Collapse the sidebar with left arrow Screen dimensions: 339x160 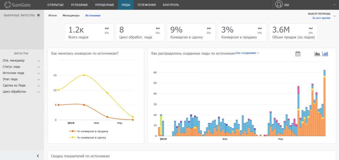pos(38,156)
